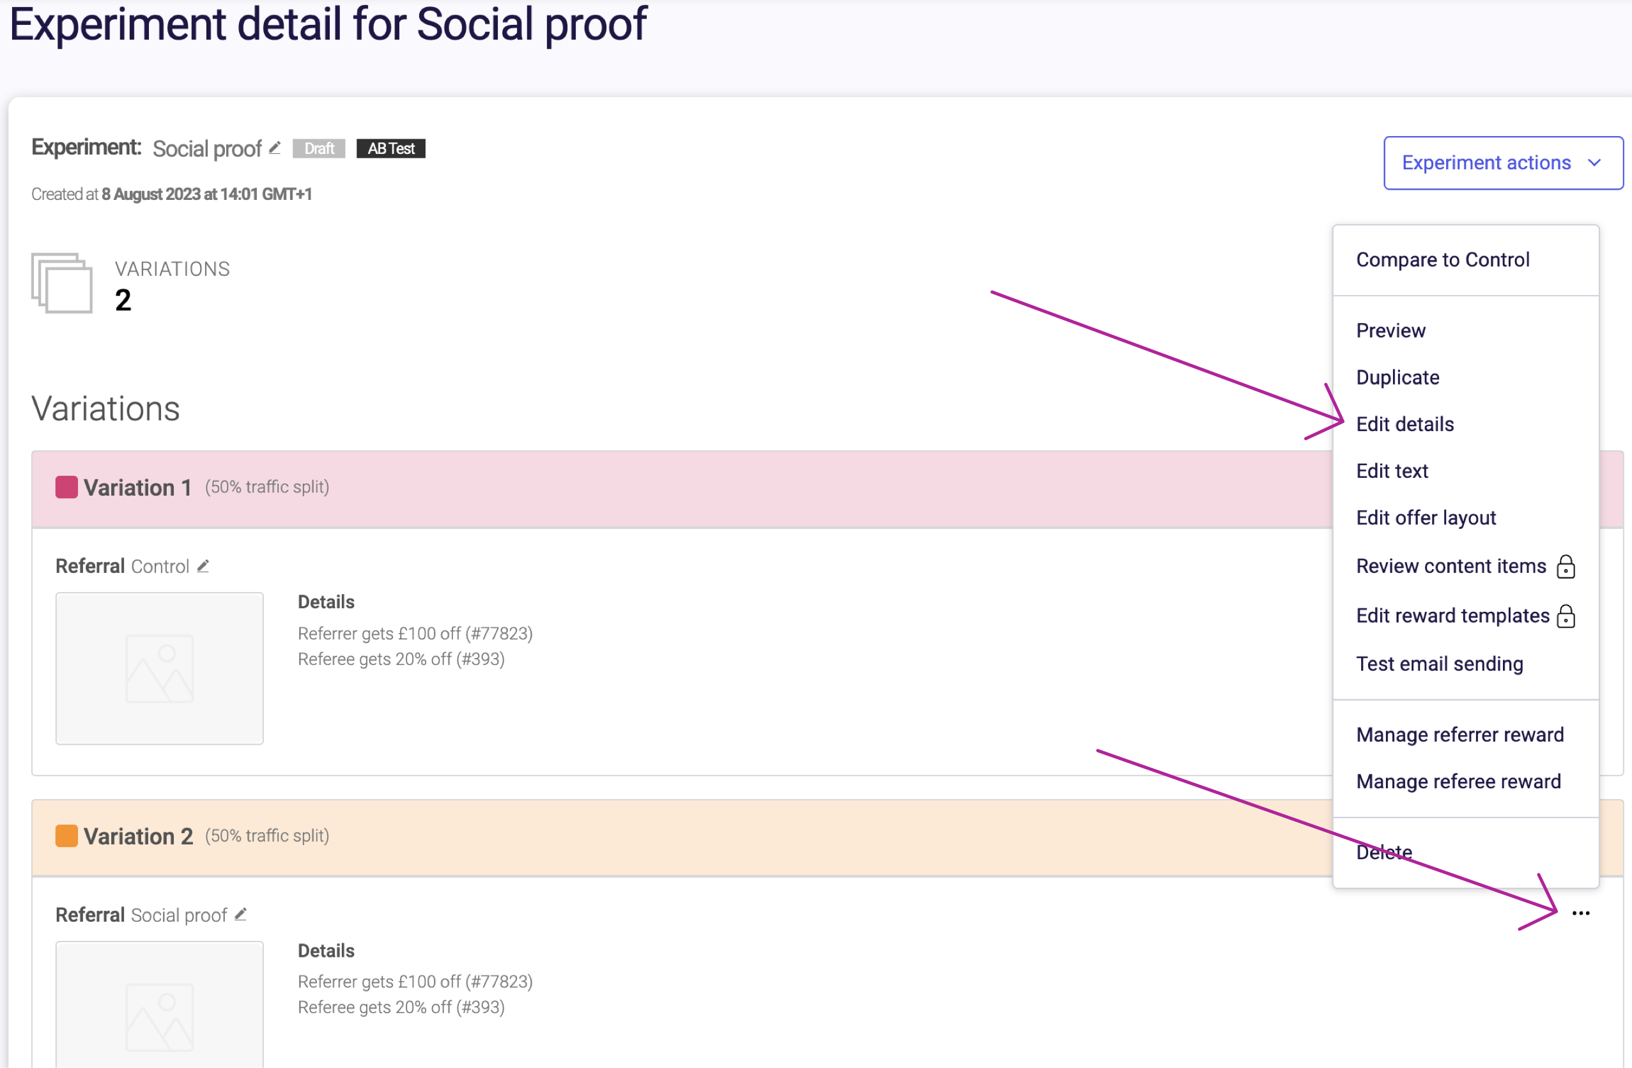Click the chevron on Experiment actions button

pos(1594,163)
